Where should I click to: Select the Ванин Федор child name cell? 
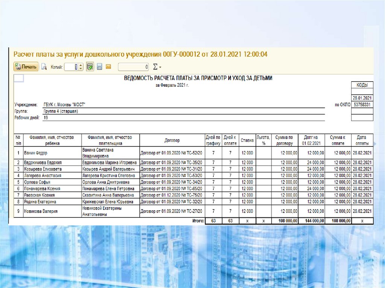[52, 153]
